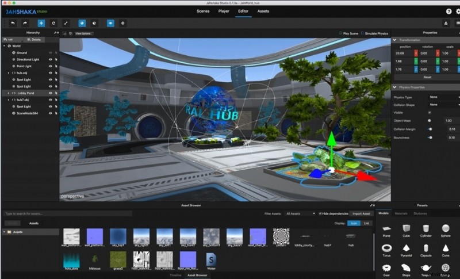Switch asset display to List

click(x=366, y=223)
